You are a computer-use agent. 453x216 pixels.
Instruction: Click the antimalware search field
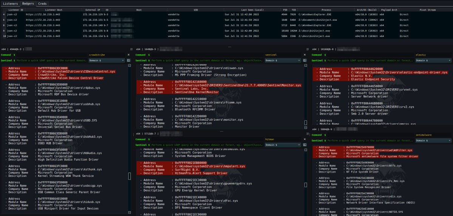coord(433,135)
